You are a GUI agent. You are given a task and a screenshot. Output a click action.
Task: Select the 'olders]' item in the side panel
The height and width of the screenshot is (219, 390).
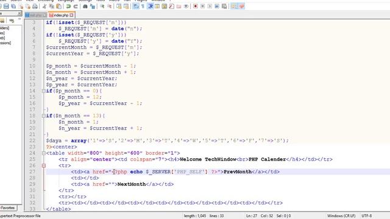(x=4, y=28)
